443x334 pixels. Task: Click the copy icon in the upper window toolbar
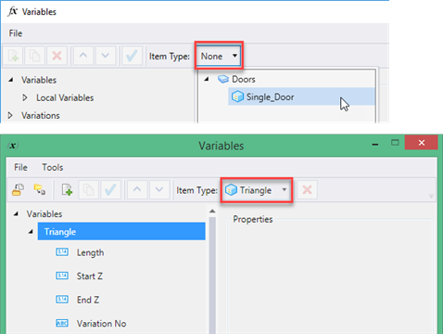pyautogui.click(x=34, y=56)
